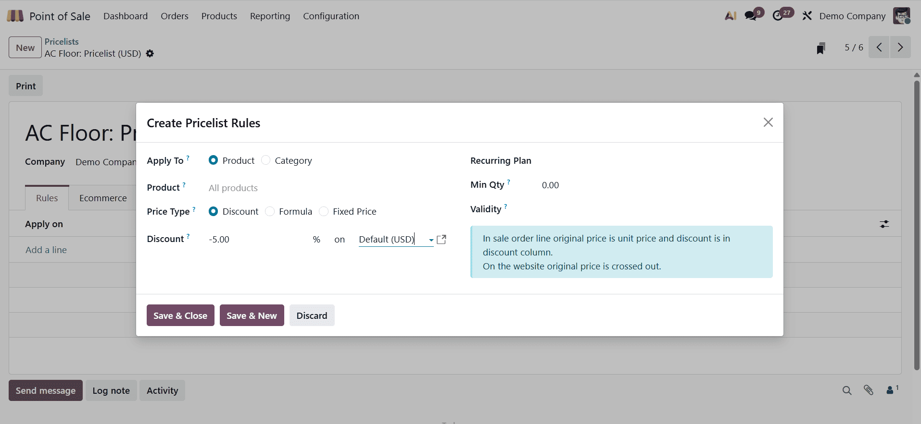This screenshot has width=921, height=424.
Task: Click the Min Qty help question mark
Action: (509, 182)
